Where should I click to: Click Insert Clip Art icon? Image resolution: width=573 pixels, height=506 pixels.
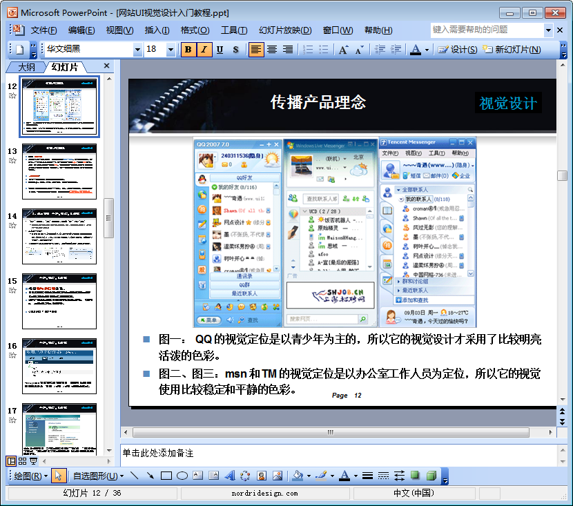click(x=261, y=476)
